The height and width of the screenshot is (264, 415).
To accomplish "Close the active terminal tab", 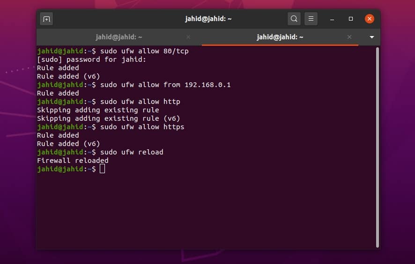I will (x=349, y=37).
